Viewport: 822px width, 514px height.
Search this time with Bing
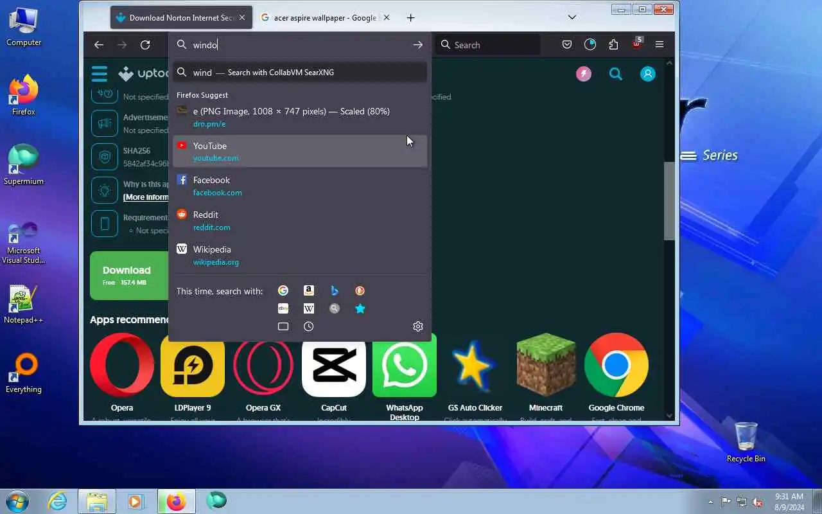click(x=335, y=291)
